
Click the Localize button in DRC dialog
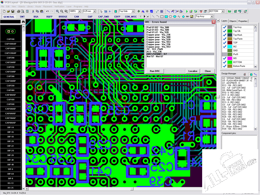point(193,71)
